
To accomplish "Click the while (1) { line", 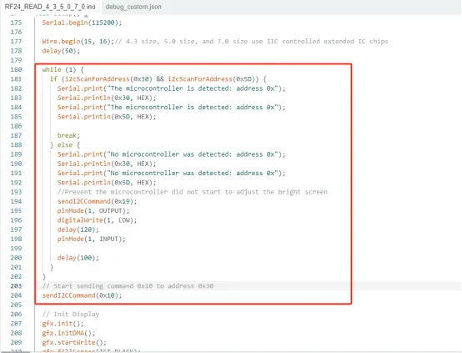I will click(63, 69).
